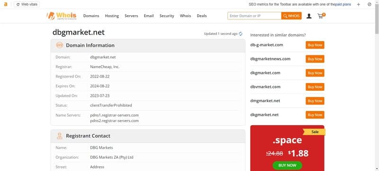The image size is (379, 171).
Task: Click the Ahrefs toolbar logo icon
Action: (x=6, y=4)
